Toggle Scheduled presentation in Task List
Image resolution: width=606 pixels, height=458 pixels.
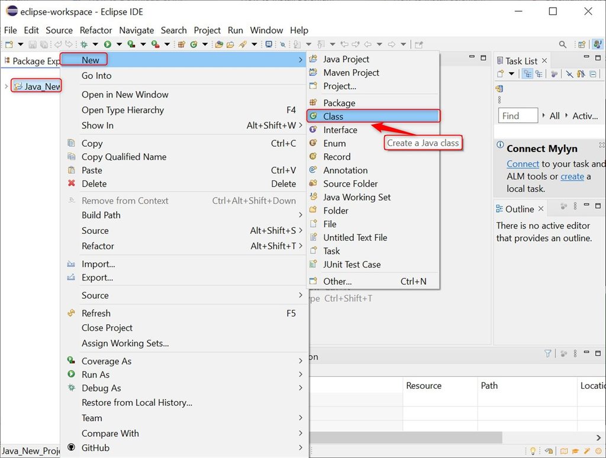(x=539, y=74)
